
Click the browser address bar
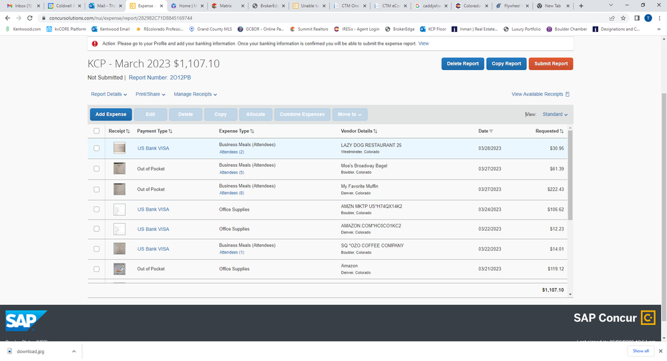click(x=323, y=18)
